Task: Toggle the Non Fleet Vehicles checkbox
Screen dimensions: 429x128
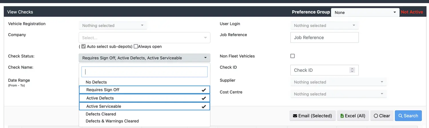Action: (292, 56)
